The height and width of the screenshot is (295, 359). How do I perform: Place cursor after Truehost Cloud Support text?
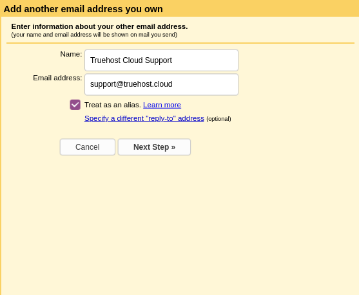(173, 60)
